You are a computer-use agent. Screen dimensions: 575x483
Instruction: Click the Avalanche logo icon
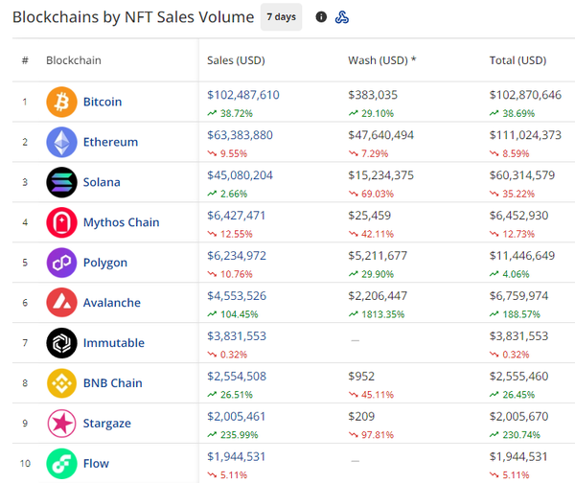(x=61, y=303)
